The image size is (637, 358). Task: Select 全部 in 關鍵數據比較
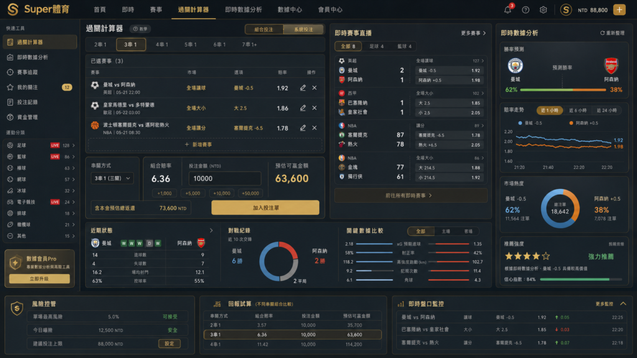421,231
